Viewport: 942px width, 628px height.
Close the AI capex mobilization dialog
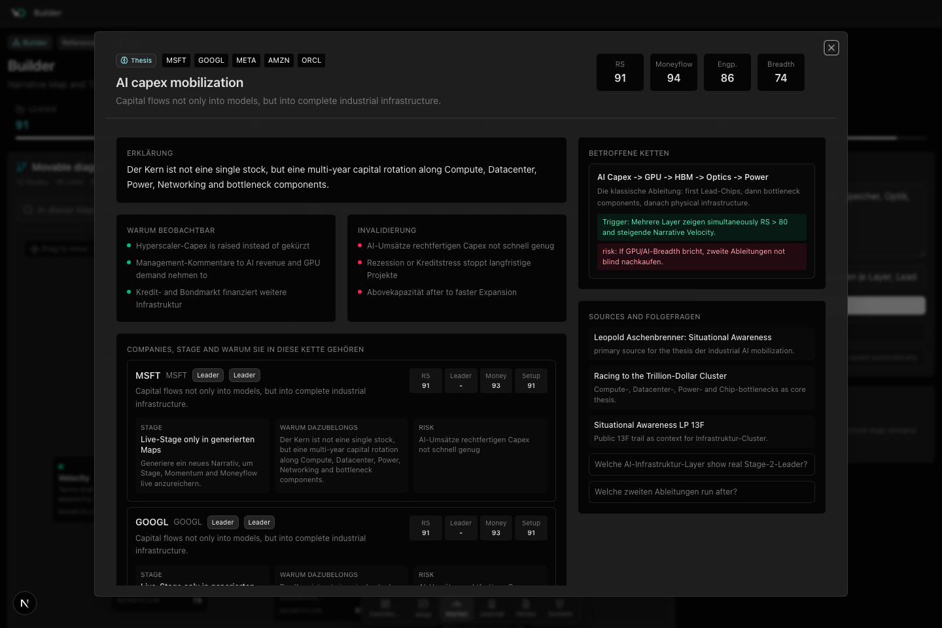point(831,48)
